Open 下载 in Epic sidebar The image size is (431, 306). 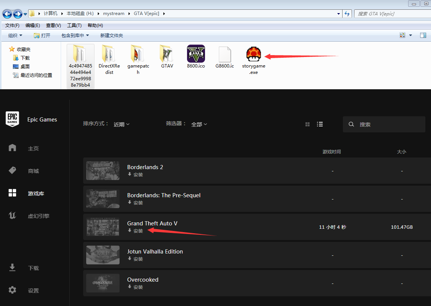tap(24, 268)
